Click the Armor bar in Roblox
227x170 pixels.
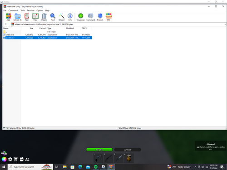[x=128, y=150]
